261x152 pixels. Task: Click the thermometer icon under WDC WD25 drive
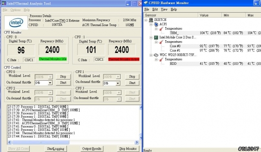tap(161, 59)
